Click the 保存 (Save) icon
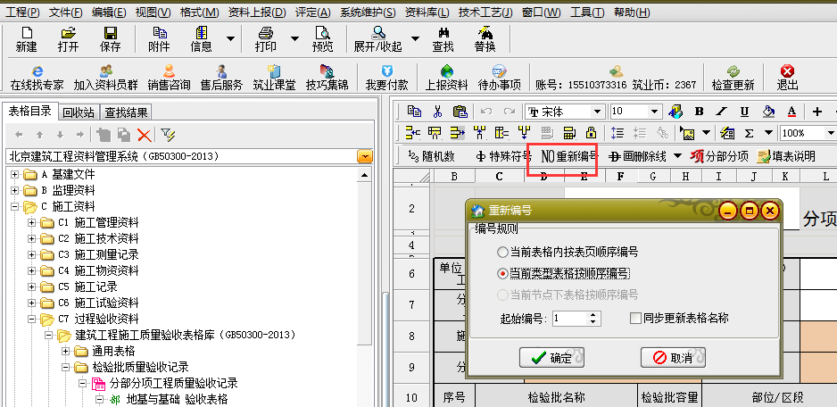This screenshot has height=407, width=837. (111, 38)
